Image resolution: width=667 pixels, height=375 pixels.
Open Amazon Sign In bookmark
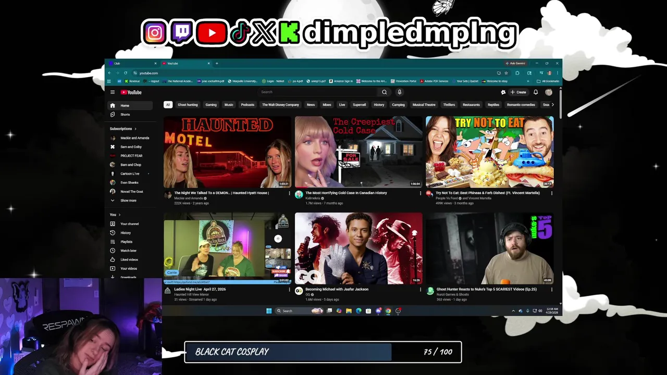(341, 81)
